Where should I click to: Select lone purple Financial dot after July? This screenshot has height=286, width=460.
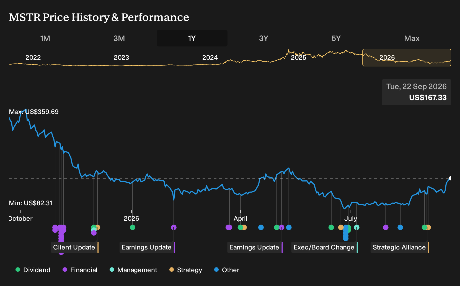tap(386, 227)
